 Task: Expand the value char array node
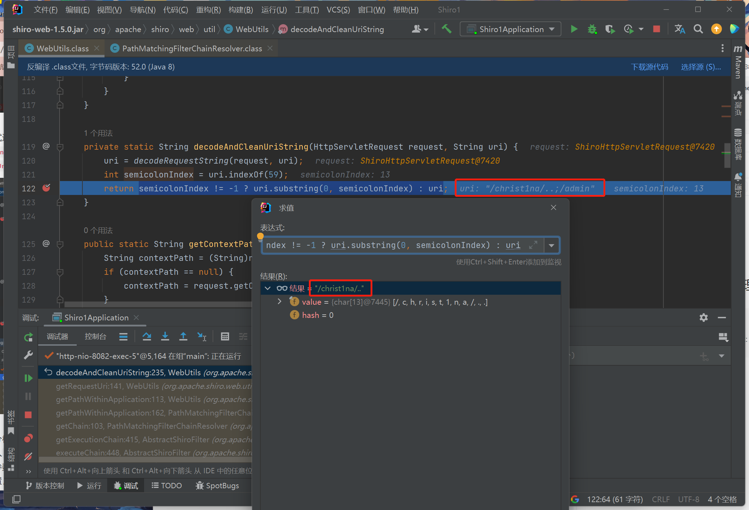coord(280,302)
